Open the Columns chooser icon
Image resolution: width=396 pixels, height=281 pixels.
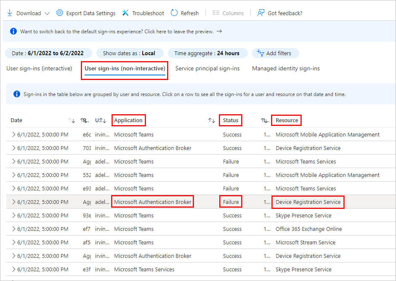click(x=216, y=13)
